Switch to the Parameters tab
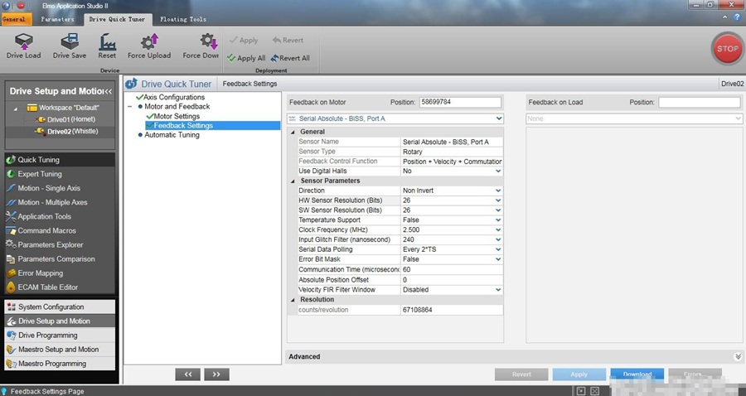The height and width of the screenshot is (396, 746). coord(57,18)
